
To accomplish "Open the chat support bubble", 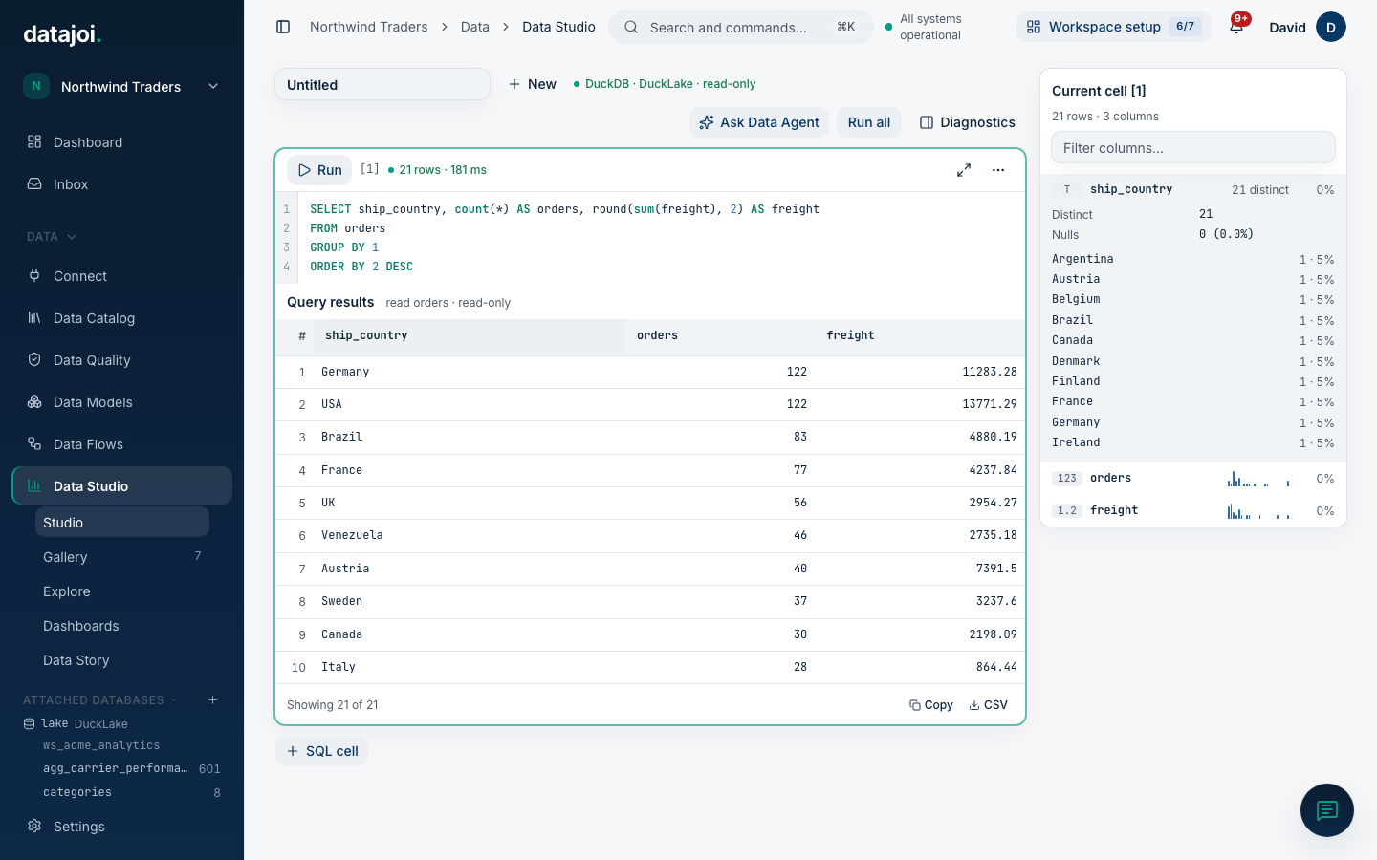I will pos(1327,810).
